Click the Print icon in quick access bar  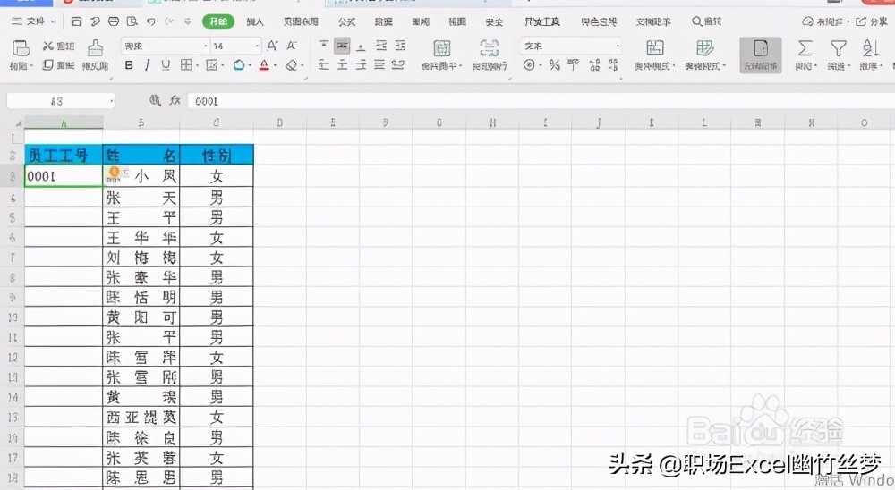coord(114,21)
